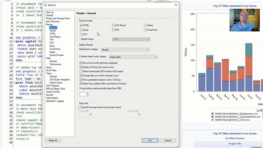
Task: Open RTF options under Results
Action: coord(51,40)
